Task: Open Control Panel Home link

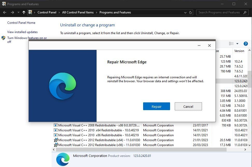Action: [x=21, y=23]
